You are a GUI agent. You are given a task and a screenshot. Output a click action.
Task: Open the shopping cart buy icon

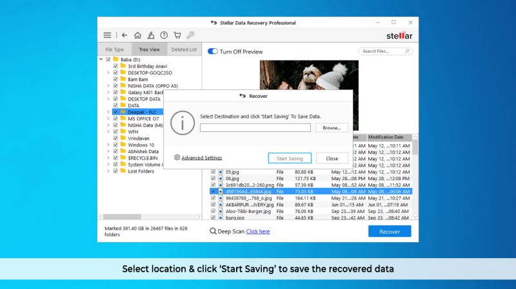tap(177, 35)
